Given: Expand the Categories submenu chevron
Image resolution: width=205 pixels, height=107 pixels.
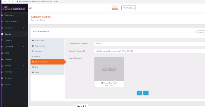Looking at the screenshot, I should (x=24, y=28).
